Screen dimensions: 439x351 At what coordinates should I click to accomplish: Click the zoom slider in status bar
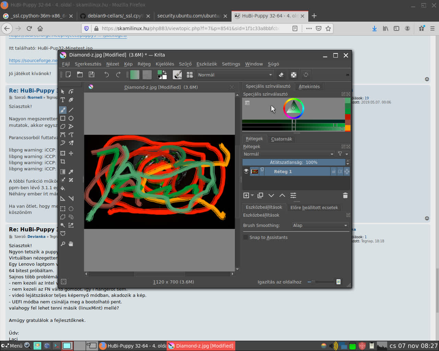tap(321, 282)
